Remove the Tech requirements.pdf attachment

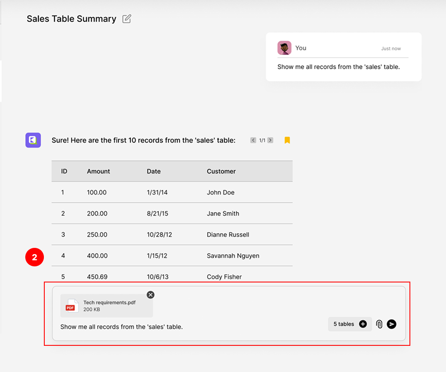(x=151, y=295)
